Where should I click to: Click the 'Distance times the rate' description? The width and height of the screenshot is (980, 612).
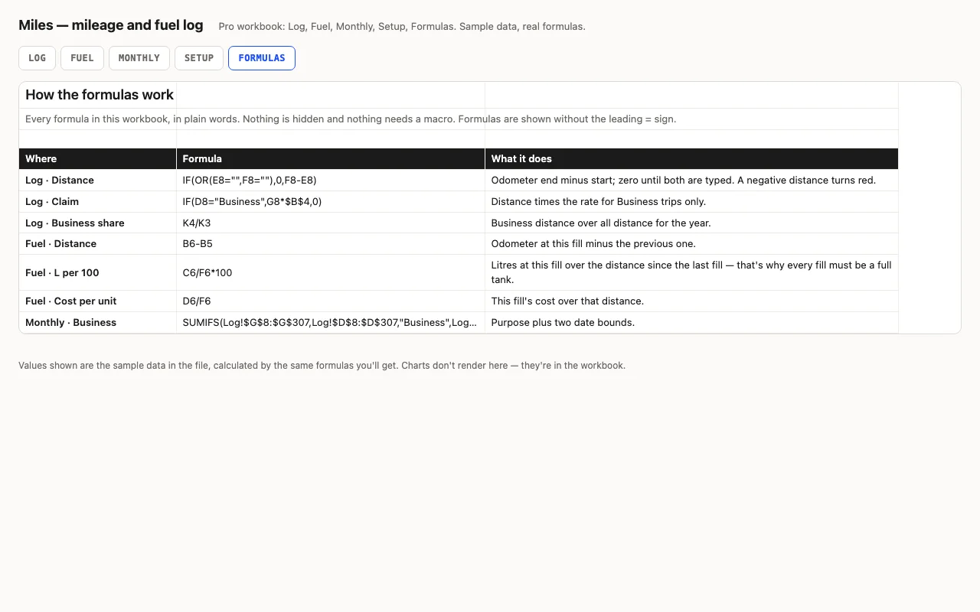(x=691, y=202)
